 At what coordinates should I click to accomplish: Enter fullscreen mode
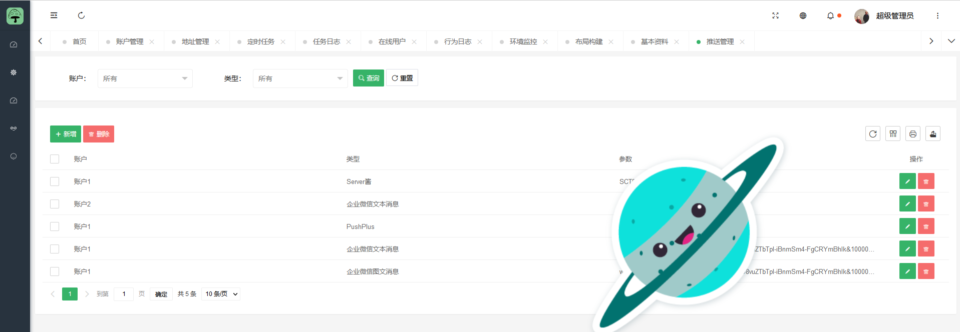[x=775, y=15]
